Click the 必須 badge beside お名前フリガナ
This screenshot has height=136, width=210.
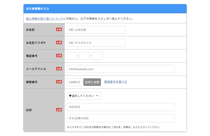pyautogui.click(x=59, y=43)
